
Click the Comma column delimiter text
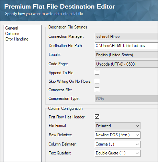point(105,144)
